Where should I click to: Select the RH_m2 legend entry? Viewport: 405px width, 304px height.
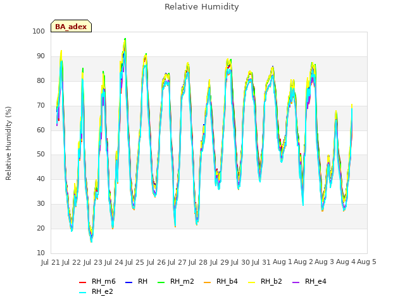click(x=176, y=281)
